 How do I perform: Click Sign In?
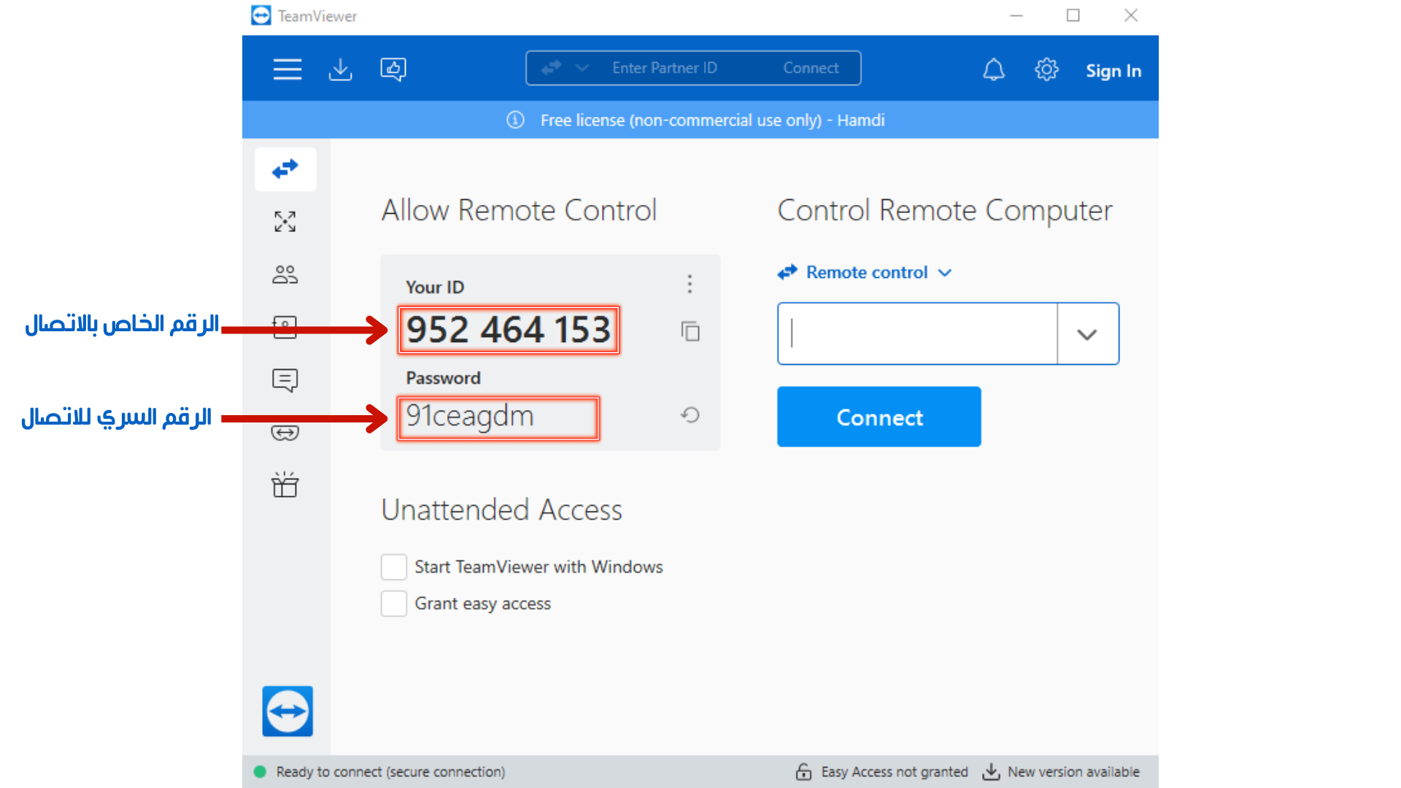click(1114, 71)
